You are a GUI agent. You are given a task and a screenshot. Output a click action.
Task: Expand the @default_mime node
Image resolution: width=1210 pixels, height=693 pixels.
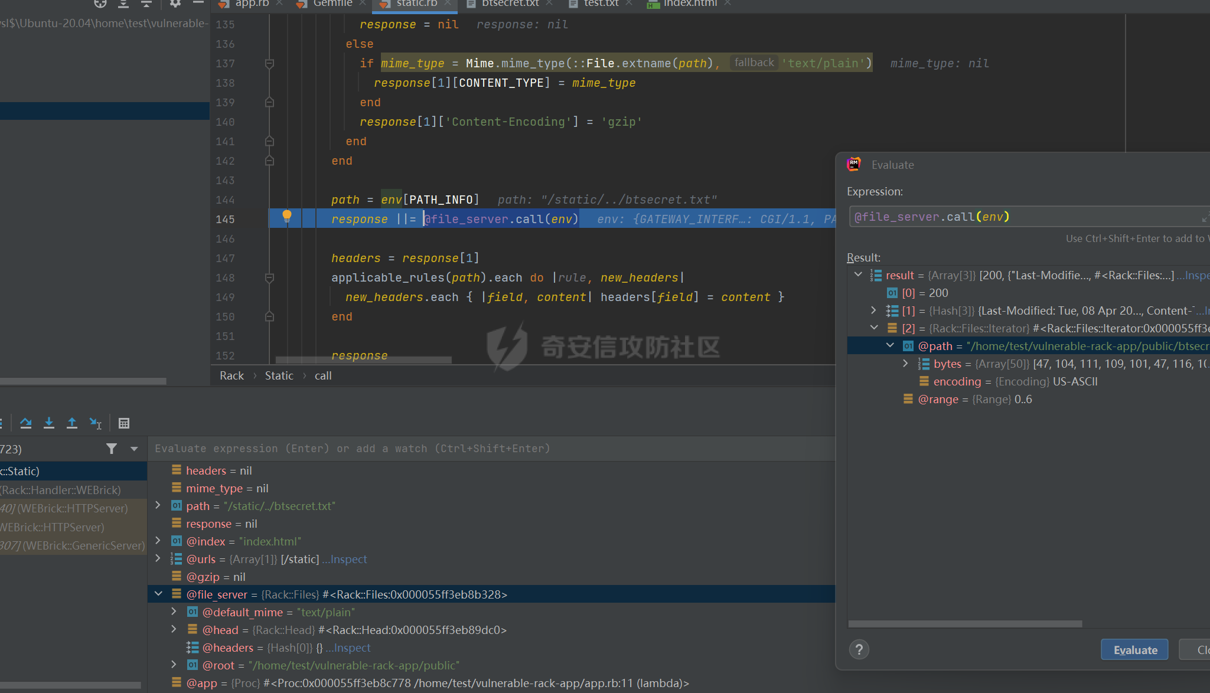click(x=174, y=612)
